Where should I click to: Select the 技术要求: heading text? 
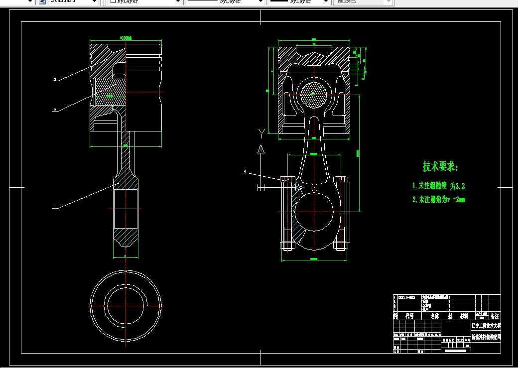pos(440,166)
